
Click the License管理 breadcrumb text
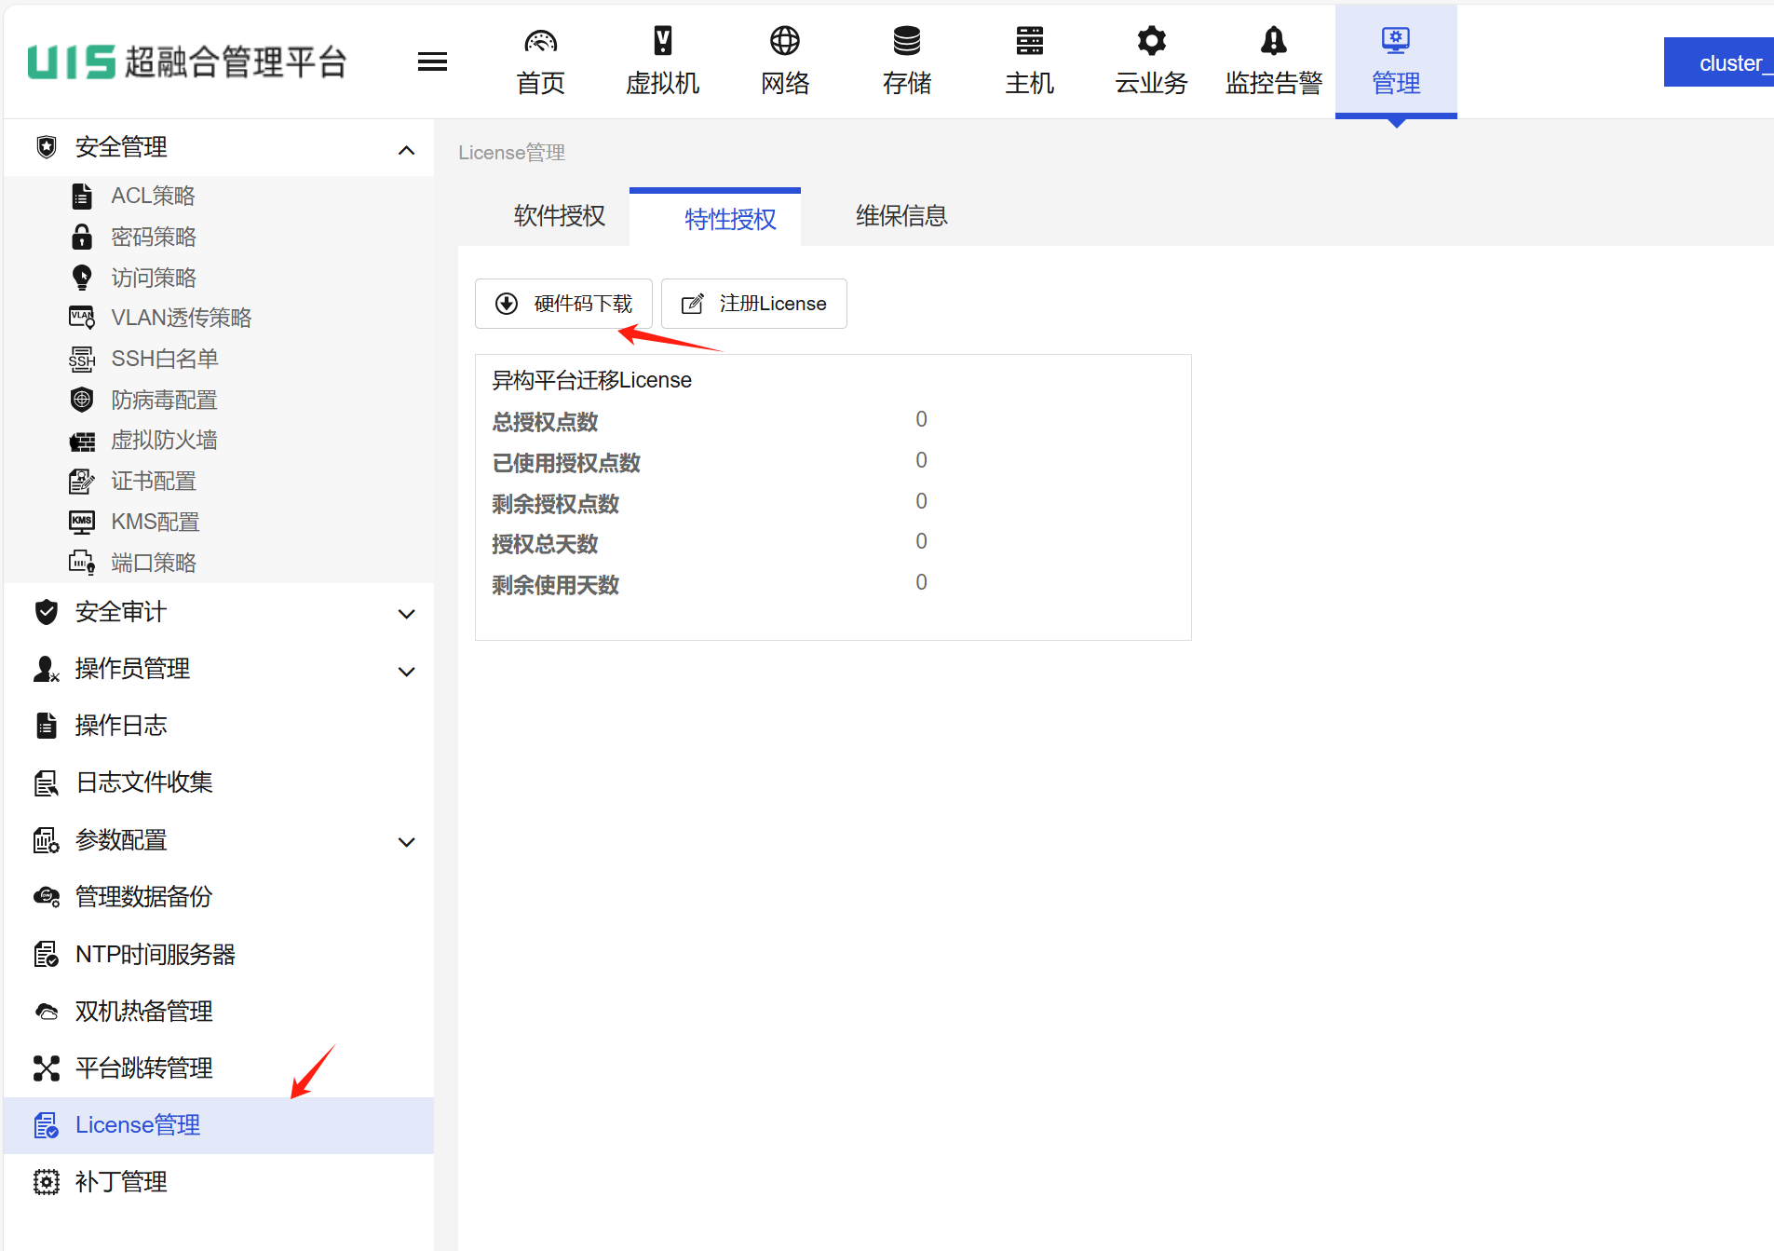click(x=511, y=153)
